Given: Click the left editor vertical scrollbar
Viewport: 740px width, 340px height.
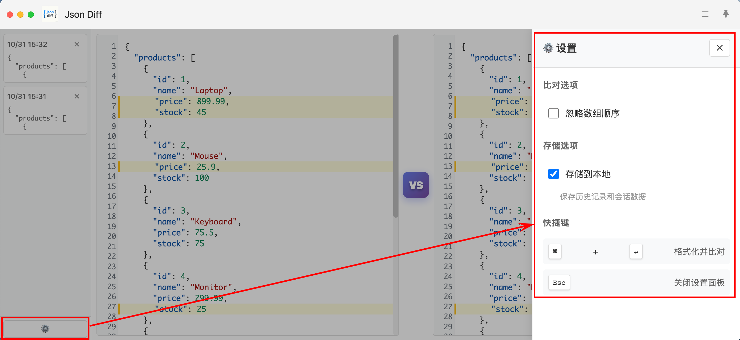Looking at the screenshot, I should (x=396, y=126).
